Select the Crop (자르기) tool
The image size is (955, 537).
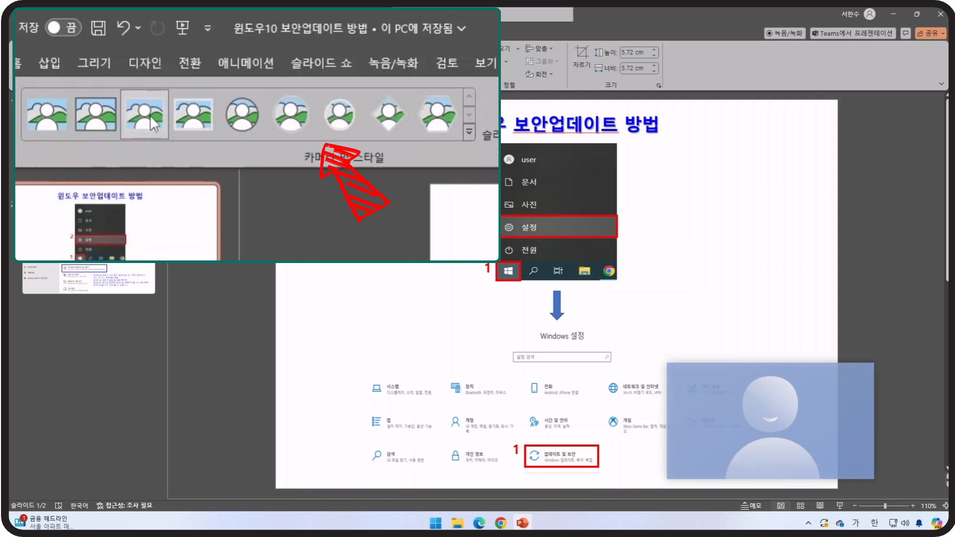[x=581, y=56]
